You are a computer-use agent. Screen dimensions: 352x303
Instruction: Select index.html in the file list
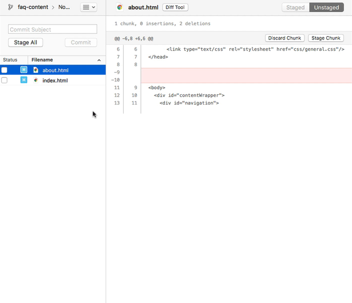pyautogui.click(x=55, y=81)
